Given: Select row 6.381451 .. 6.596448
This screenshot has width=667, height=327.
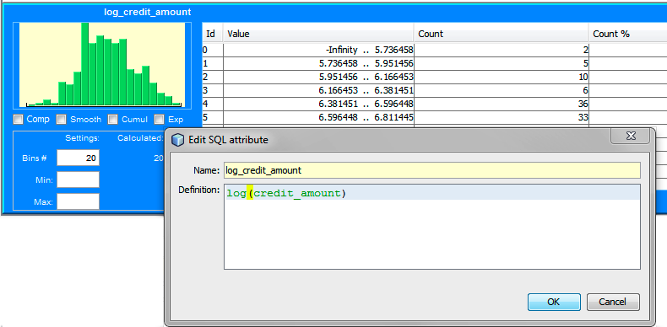Looking at the screenshot, I should (x=434, y=104).
